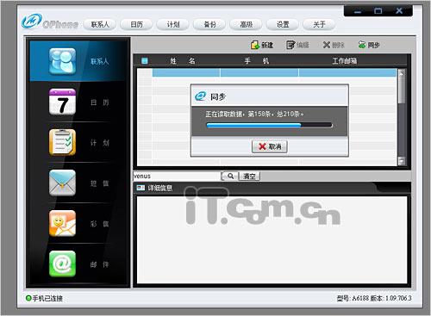Click the OPhone logo icon
The image size is (431, 316).
pyautogui.click(x=32, y=22)
